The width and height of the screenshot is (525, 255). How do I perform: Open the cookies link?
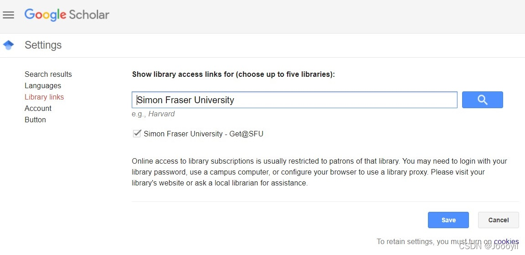506,242
